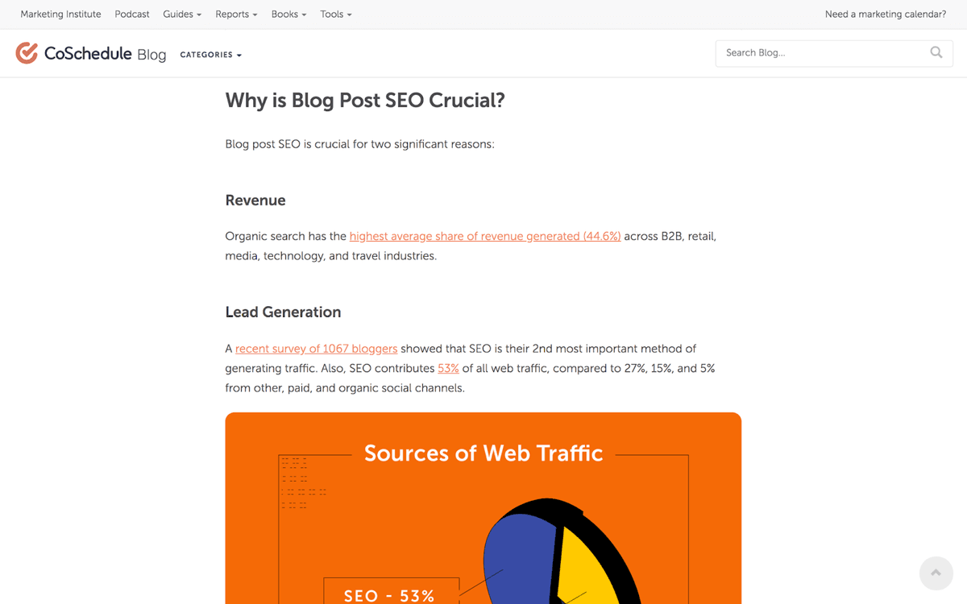
Task: Open the Tools dropdown menu
Action: (x=335, y=14)
